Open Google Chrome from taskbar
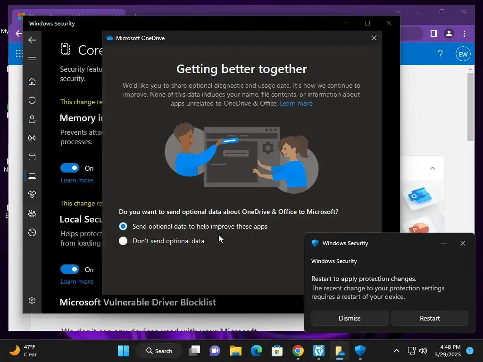The image size is (483, 362). click(298, 351)
